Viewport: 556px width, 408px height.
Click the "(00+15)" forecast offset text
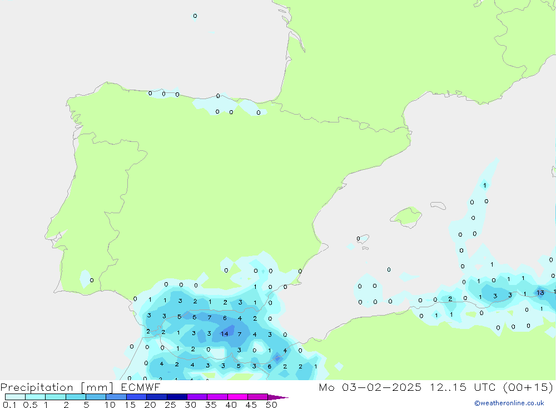[528, 387]
